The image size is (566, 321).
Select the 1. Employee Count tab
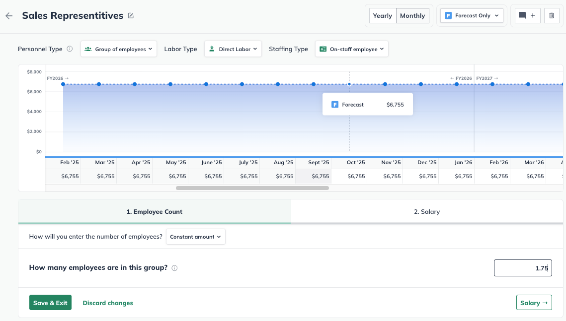155,212
